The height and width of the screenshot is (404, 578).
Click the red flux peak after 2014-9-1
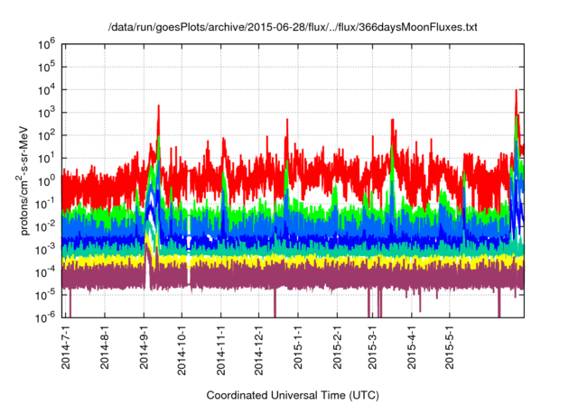[x=159, y=108]
